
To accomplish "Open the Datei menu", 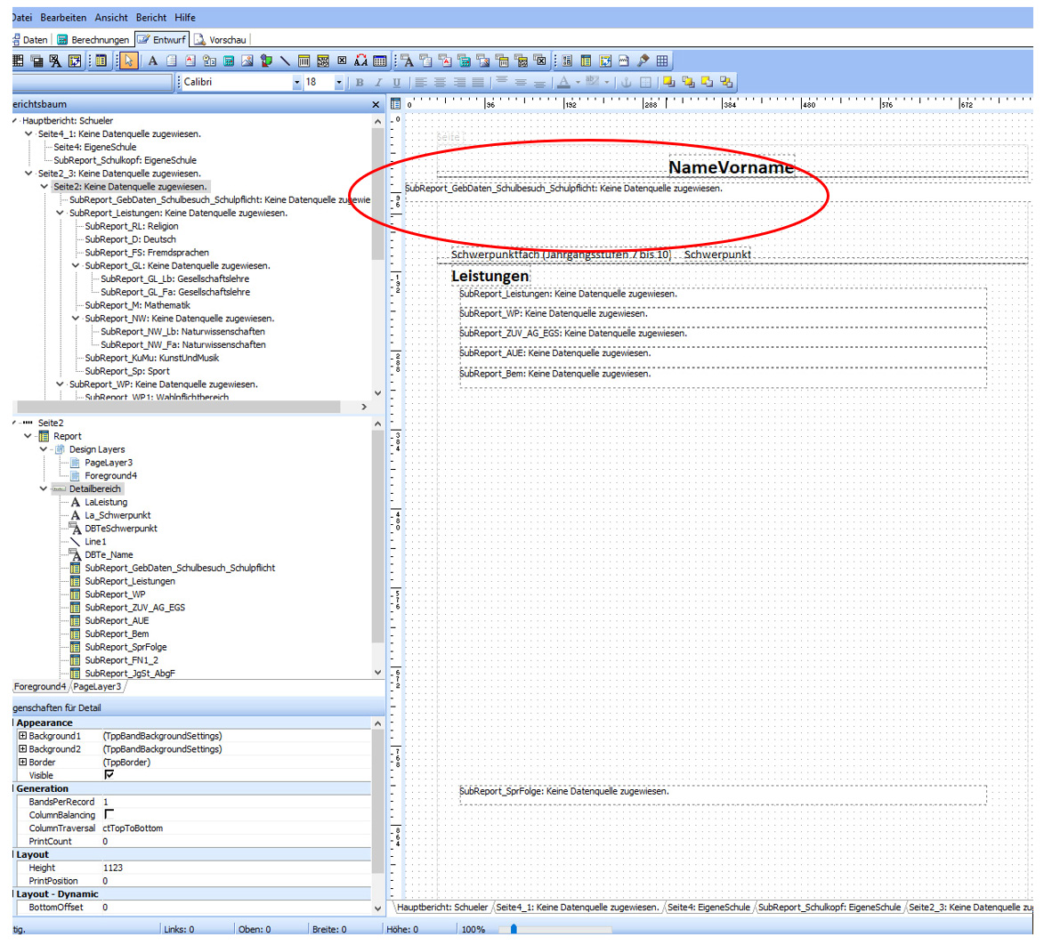I will click(x=21, y=17).
